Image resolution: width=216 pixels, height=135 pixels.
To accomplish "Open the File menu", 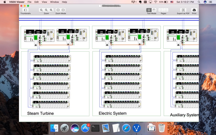I will click(29, 2).
